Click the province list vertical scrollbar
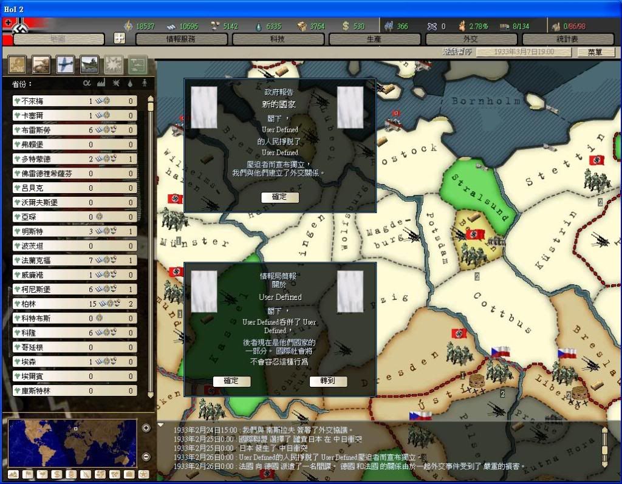 coord(151,243)
